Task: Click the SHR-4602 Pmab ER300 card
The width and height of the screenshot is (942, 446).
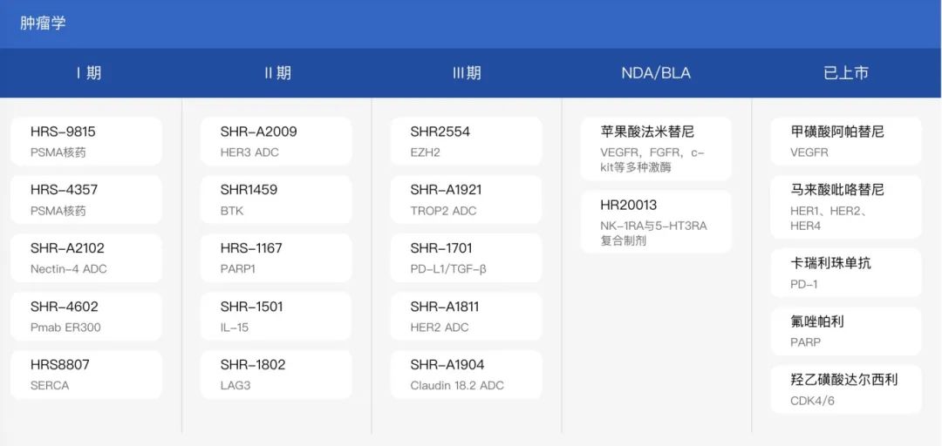Action: point(86,316)
